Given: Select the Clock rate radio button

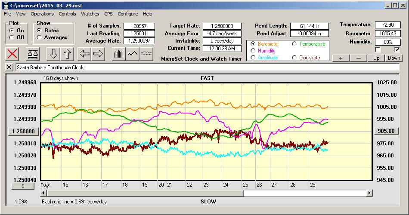Looking at the screenshot, I should coord(294,58).
